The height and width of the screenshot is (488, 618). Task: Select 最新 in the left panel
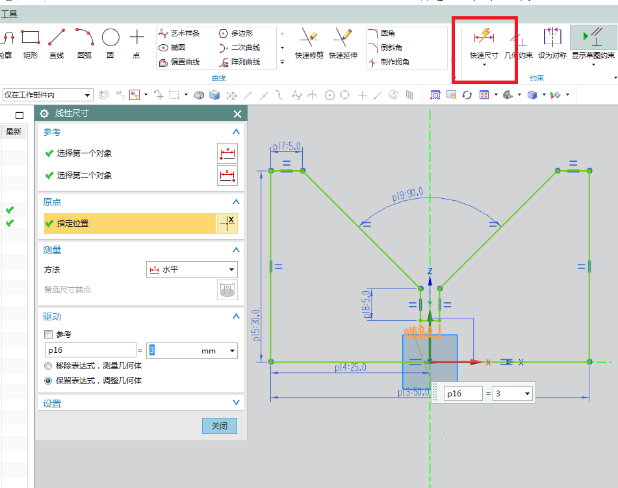pyautogui.click(x=13, y=131)
